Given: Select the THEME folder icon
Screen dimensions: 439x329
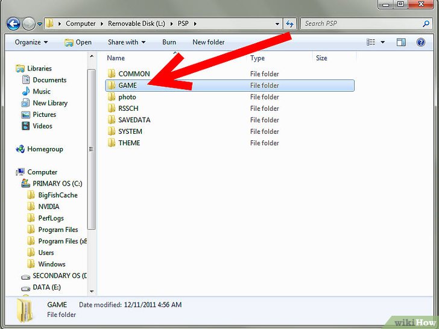Looking at the screenshot, I should coord(112,143).
